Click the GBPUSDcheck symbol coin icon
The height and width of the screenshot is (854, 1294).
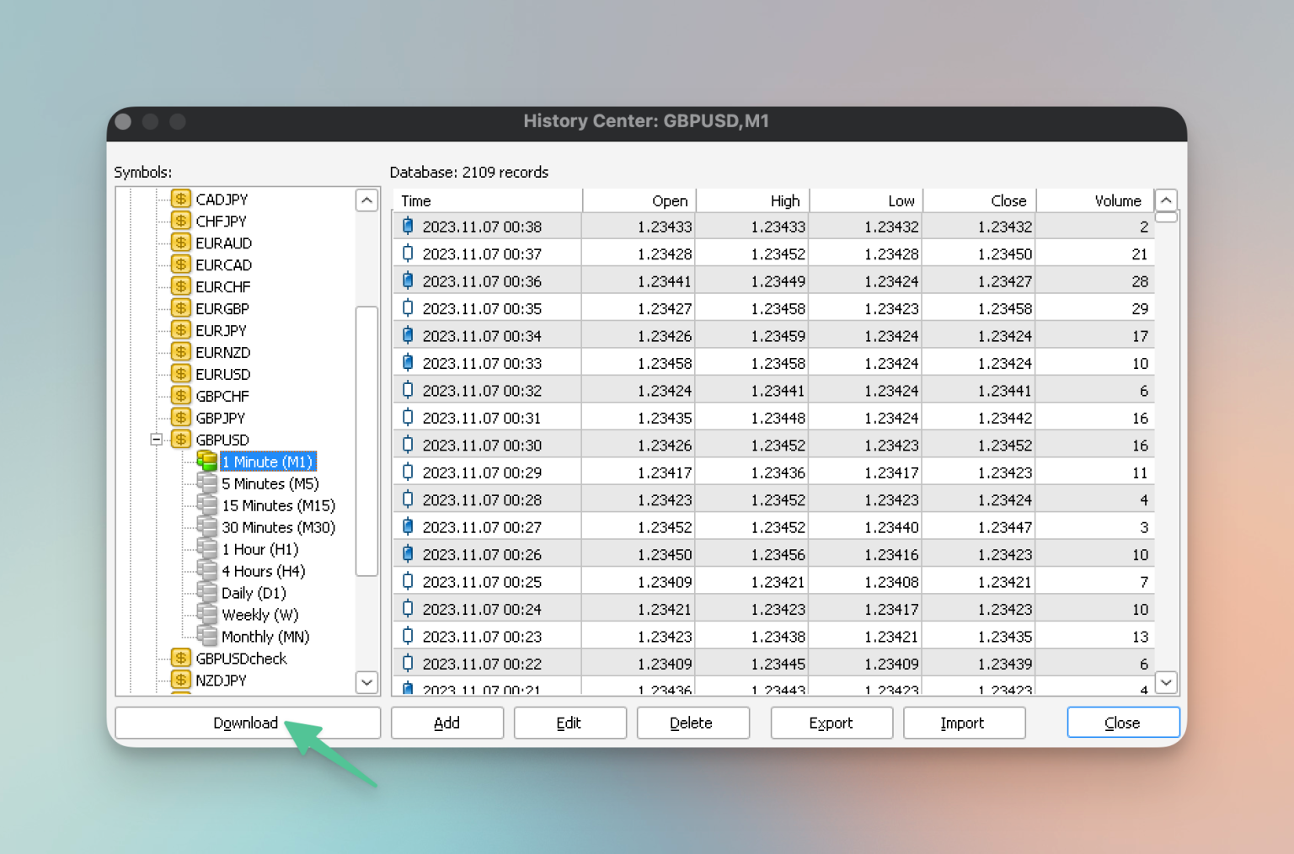pos(181,658)
